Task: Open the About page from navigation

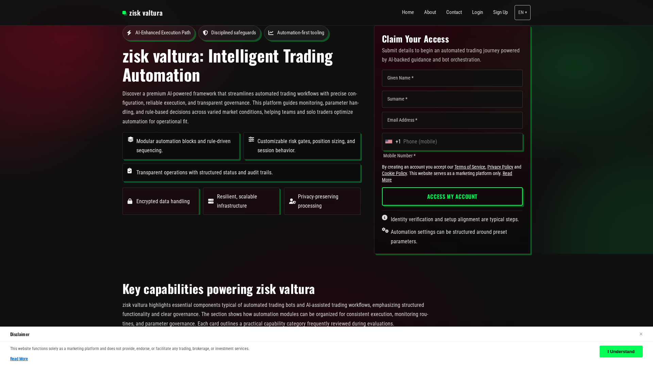Action: click(x=430, y=12)
